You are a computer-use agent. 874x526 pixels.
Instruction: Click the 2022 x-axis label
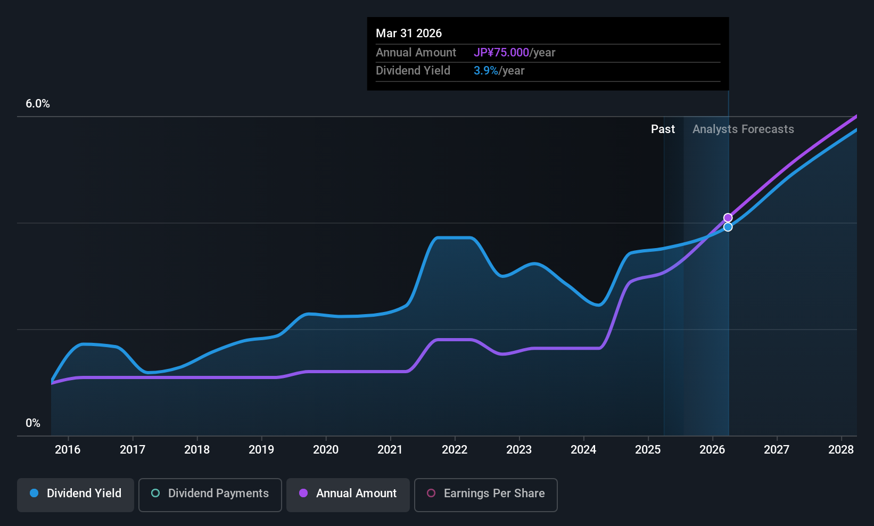455,450
